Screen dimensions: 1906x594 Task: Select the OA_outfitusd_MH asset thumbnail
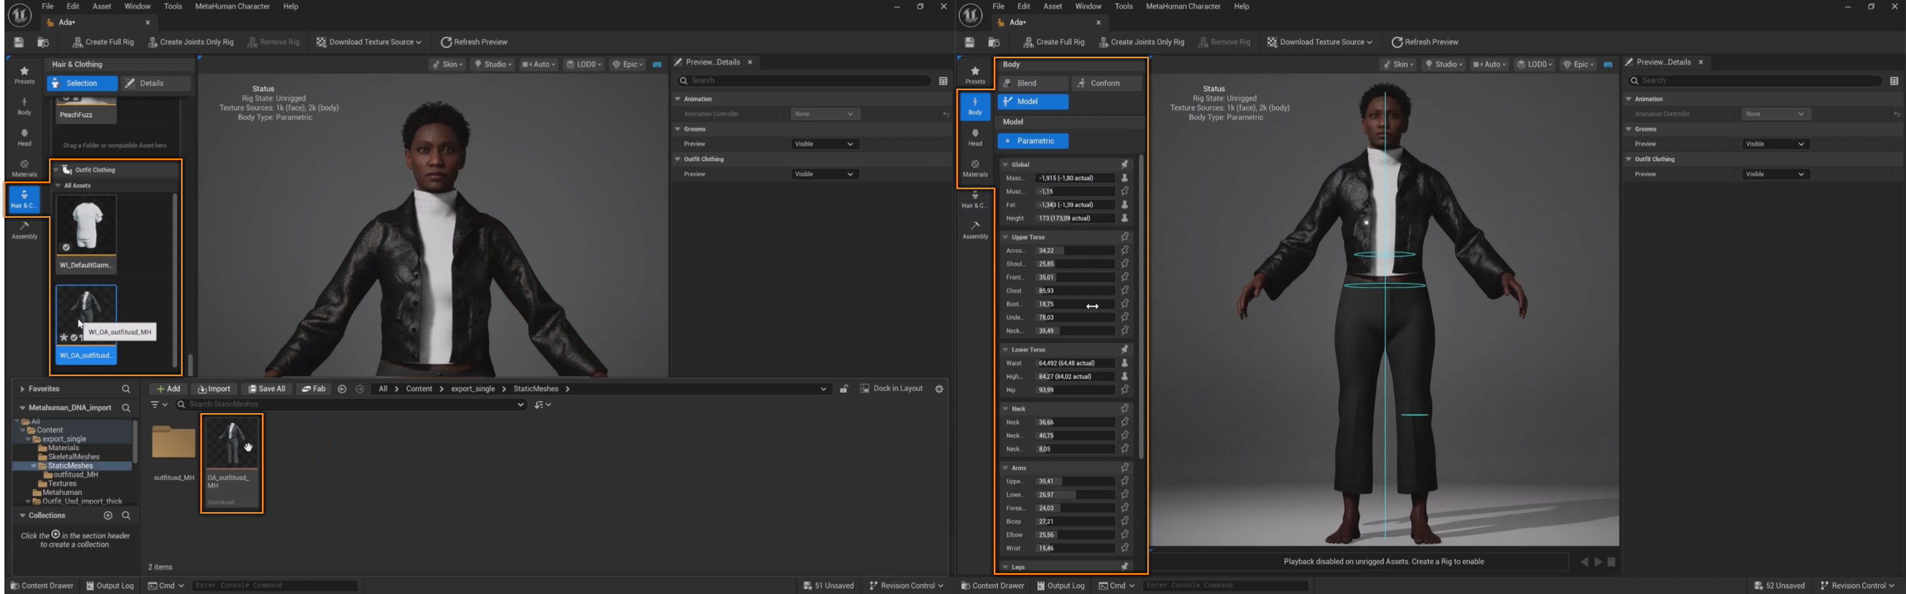click(232, 463)
